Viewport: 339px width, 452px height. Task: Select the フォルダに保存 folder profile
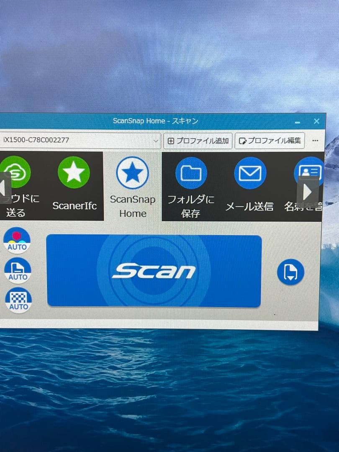(x=191, y=172)
